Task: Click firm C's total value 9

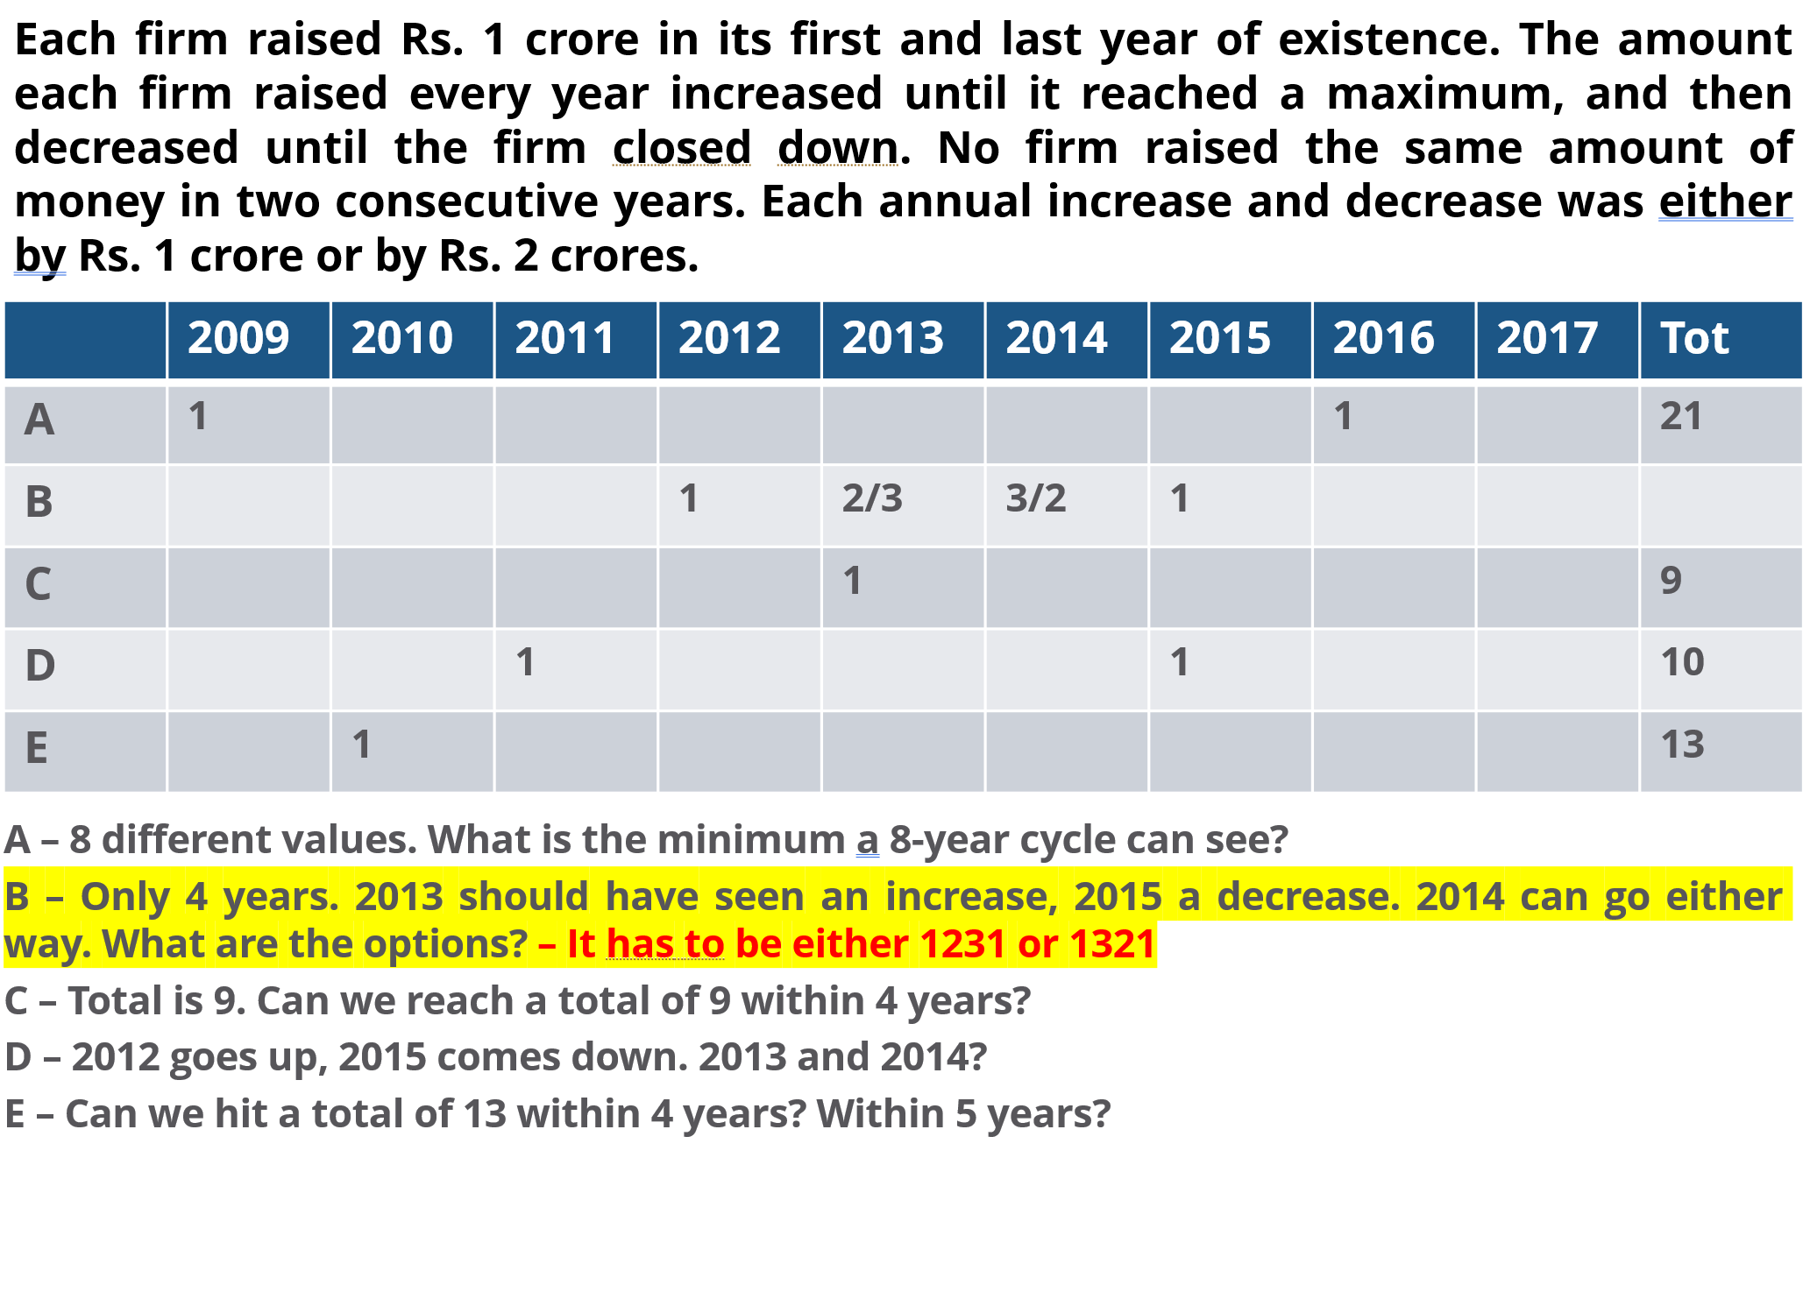Action: click(x=1721, y=589)
